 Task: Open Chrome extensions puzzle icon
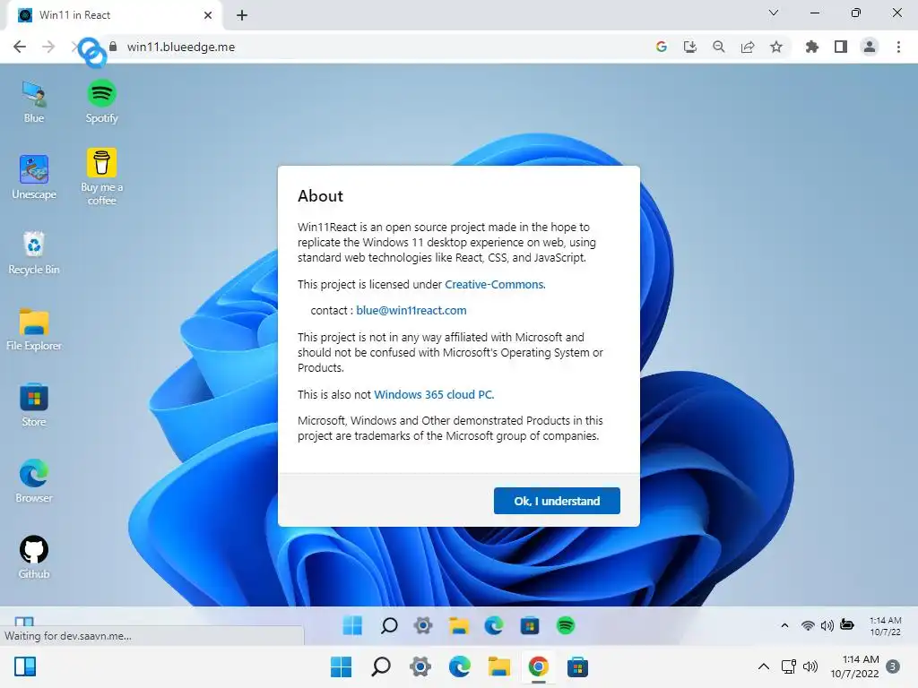point(811,47)
